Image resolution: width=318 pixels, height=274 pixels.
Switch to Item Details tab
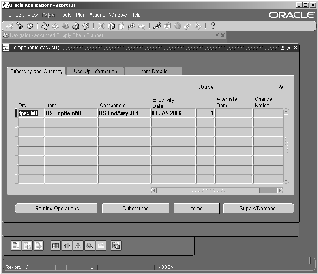pyautogui.click(x=154, y=71)
